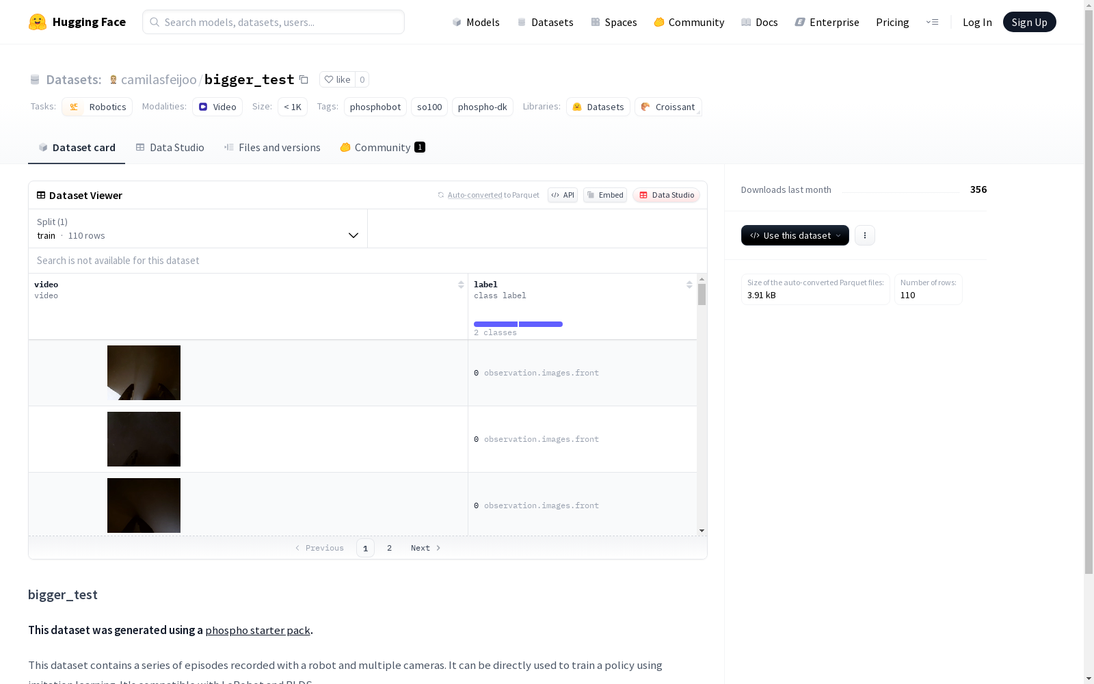Click Previous page in the viewer
The image size is (1094, 684).
point(319,548)
